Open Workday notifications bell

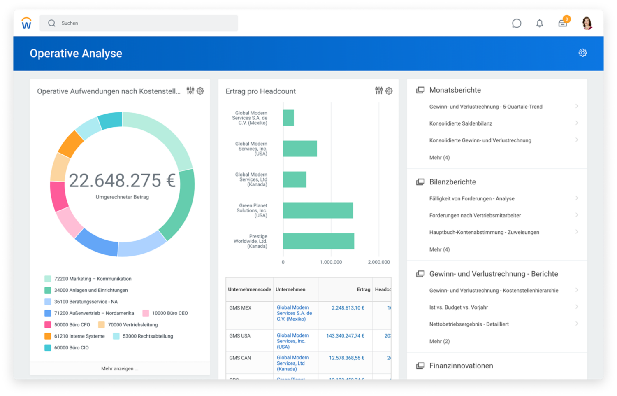(540, 23)
